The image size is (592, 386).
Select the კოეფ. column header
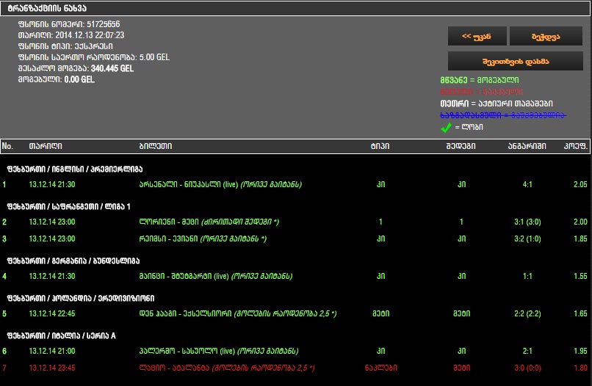coord(575,146)
